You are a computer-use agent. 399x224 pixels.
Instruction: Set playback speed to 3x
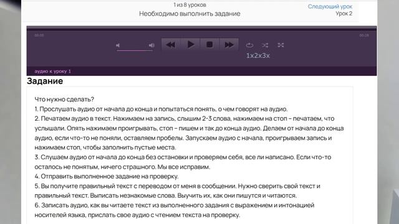coord(266,55)
